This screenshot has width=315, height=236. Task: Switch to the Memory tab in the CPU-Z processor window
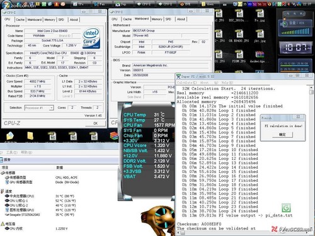tap(50, 20)
